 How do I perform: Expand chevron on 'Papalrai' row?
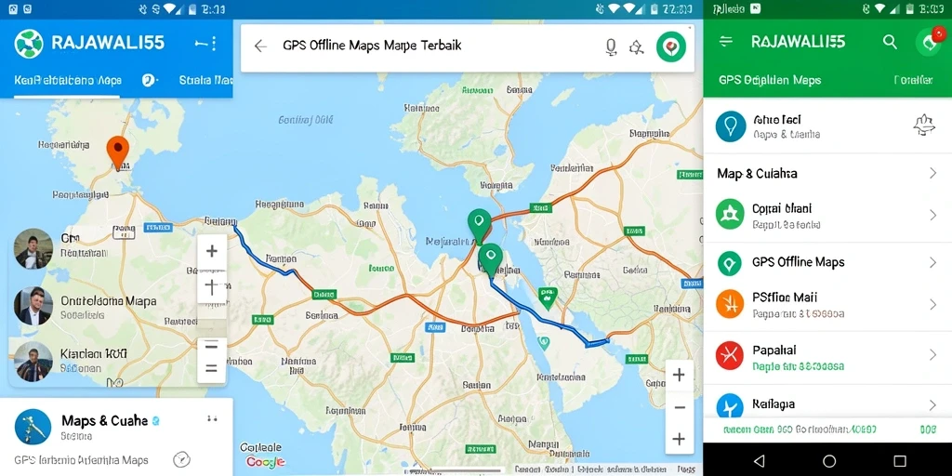[932, 355]
